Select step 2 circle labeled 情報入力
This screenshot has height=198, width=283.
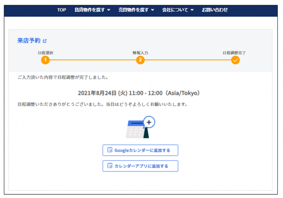click(x=140, y=60)
